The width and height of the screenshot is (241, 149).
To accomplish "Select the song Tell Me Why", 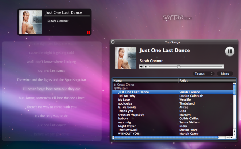I will (127, 96).
